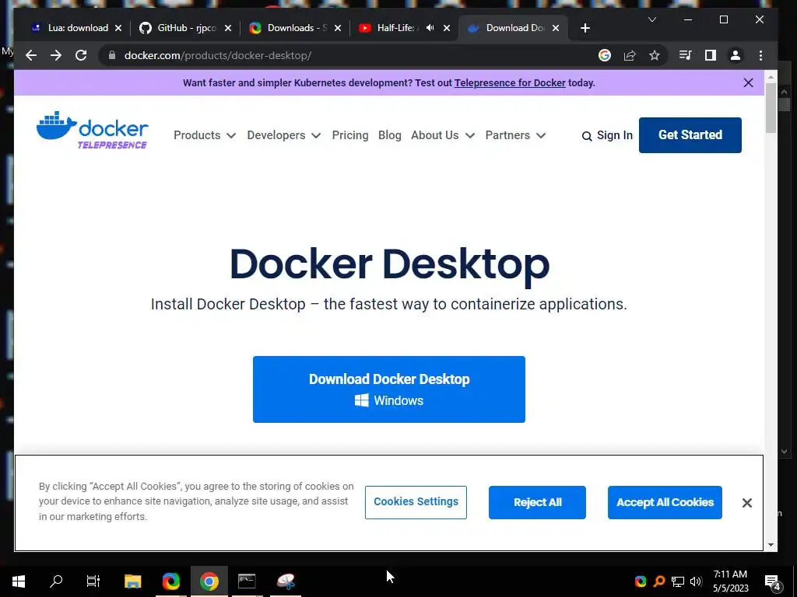This screenshot has height=597, width=797.
Task: Go back to the previous page
Action: click(x=31, y=55)
